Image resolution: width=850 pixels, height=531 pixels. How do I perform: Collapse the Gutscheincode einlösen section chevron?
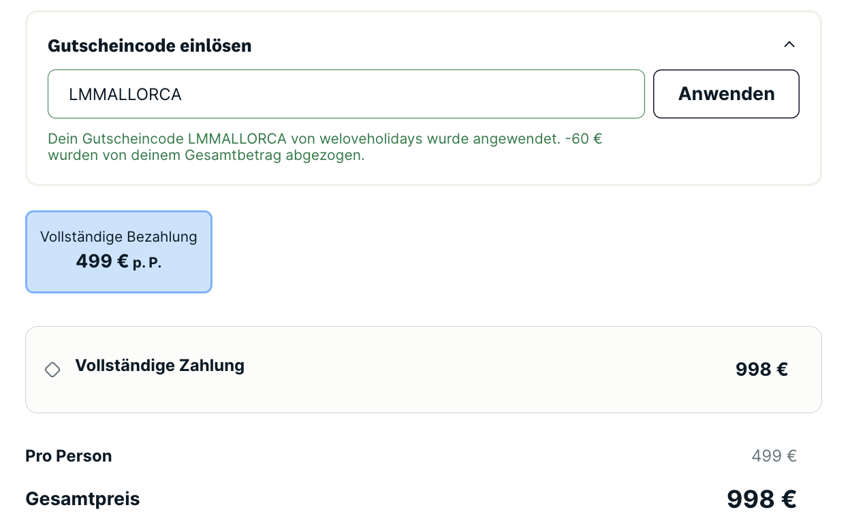coord(789,45)
